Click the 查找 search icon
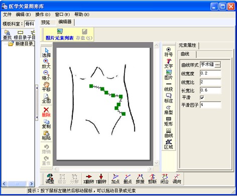 click(x=7, y=35)
